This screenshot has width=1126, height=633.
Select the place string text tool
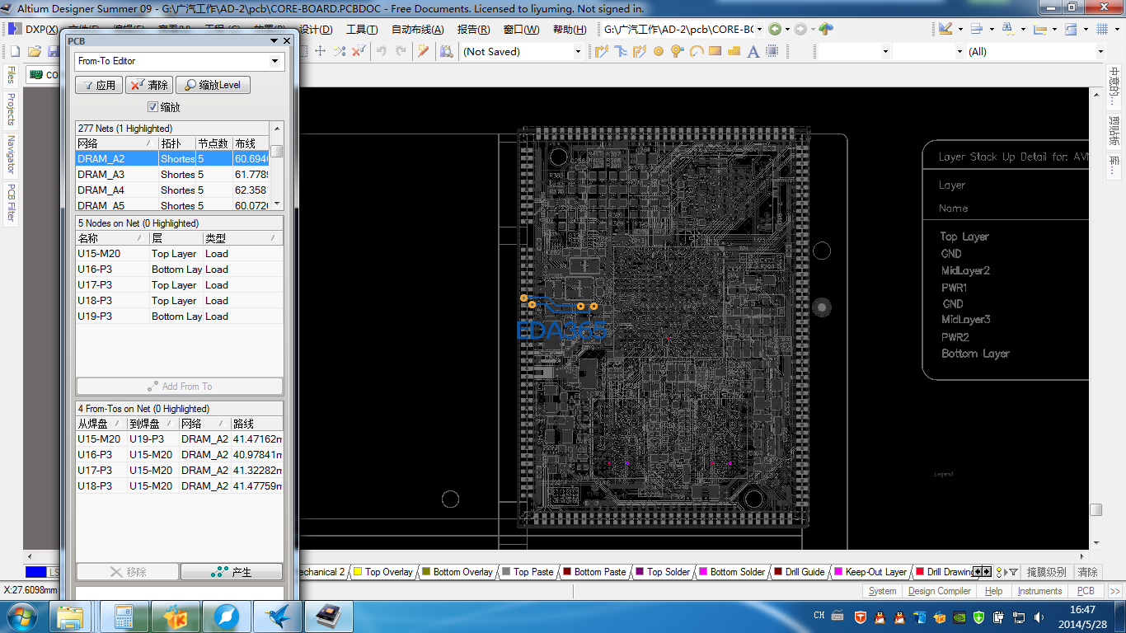753,51
